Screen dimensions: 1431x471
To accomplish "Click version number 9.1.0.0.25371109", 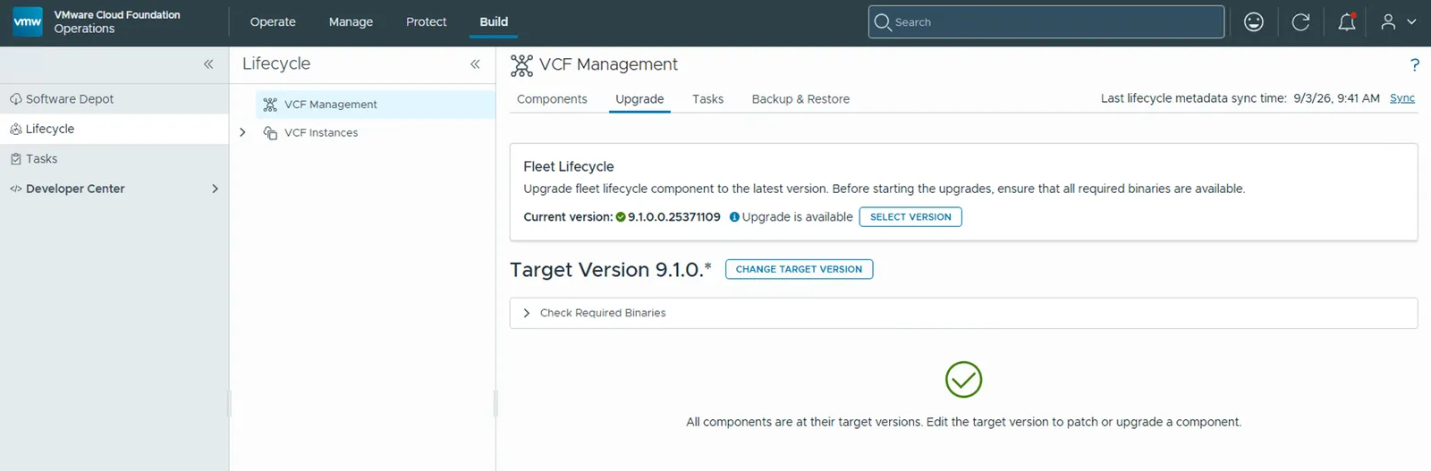I will [674, 217].
